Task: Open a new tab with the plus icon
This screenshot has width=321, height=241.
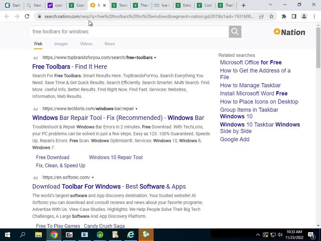Action: coord(243,5)
